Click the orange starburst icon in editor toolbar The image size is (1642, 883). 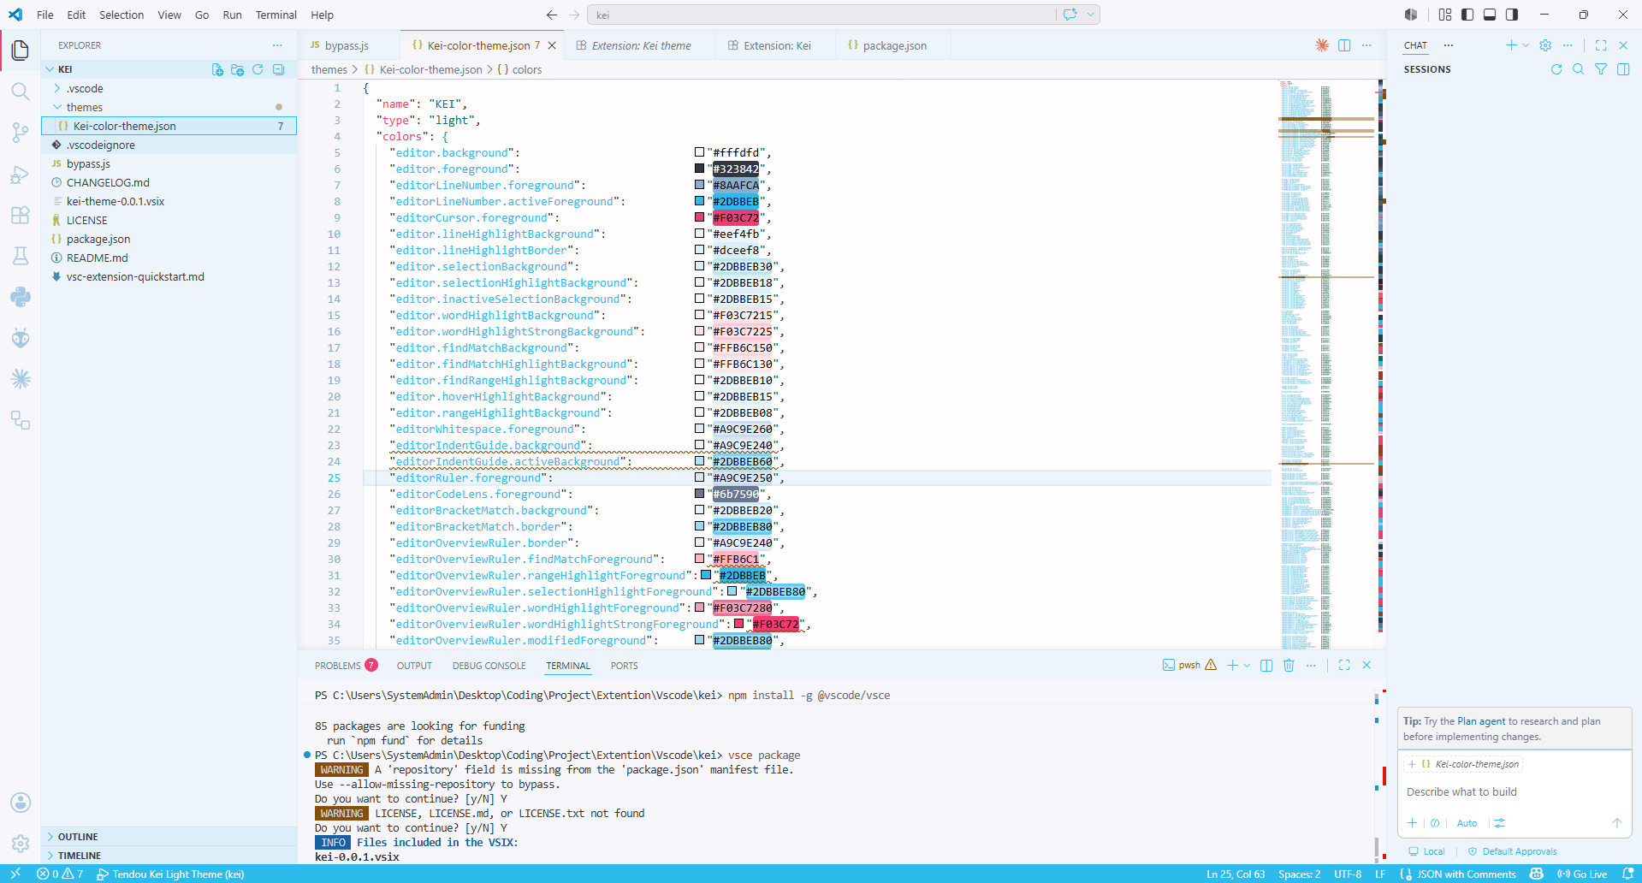pyautogui.click(x=1322, y=45)
